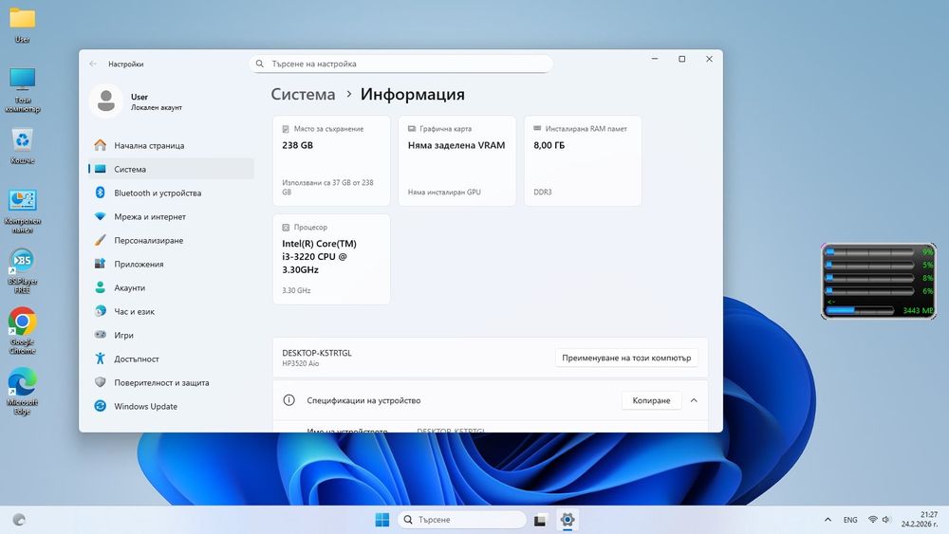Show hidden tray icons chevron
This screenshot has width=949, height=534.
(x=828, y=520)
